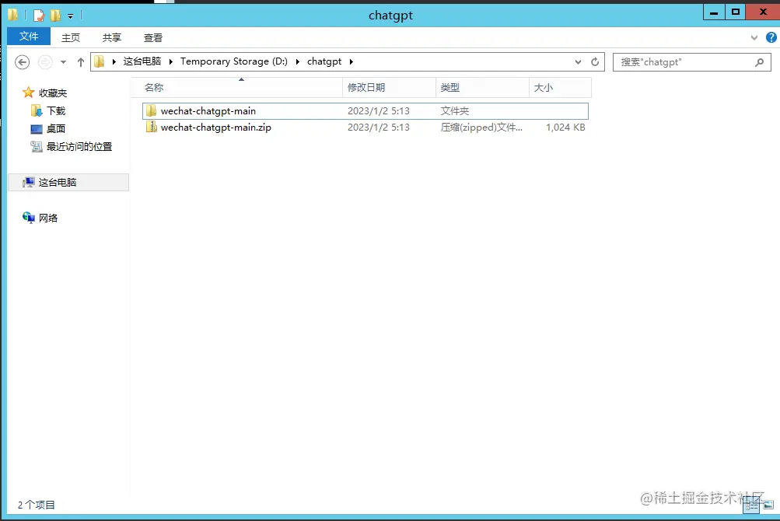Sort by the 类型 column header

click(482, 88)
